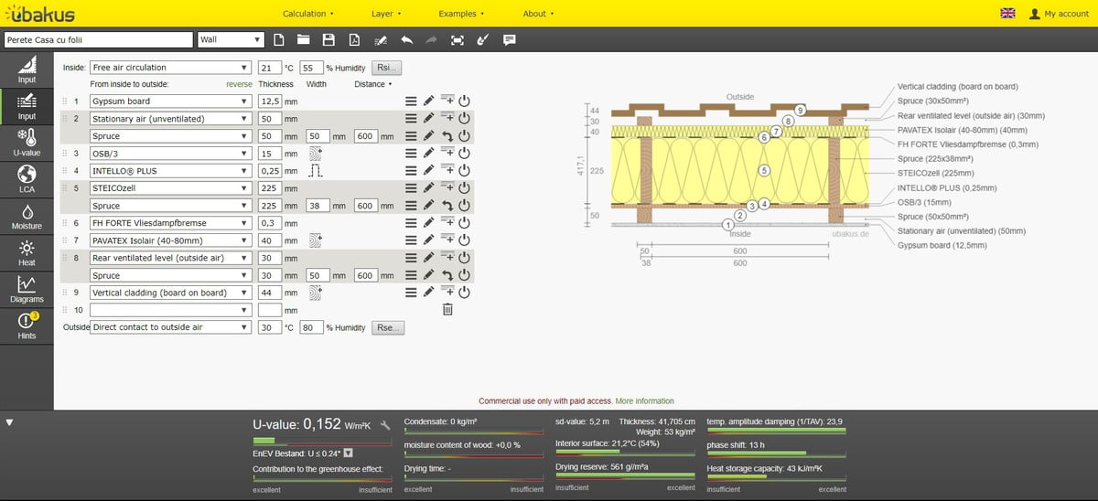The width and height of the screenshot is (1098, 501).
Task: Change language via the UK flag
Action: pyautogui.click(x=1008, y=13)
